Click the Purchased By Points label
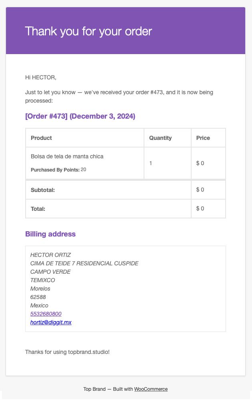Screen dimensions: 252x400 pos(55,170)
